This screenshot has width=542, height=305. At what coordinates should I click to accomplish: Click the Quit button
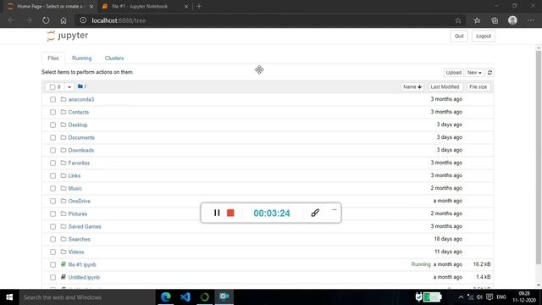459,36
